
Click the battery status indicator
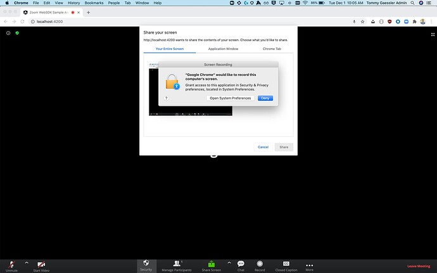(x=318, y=3)
